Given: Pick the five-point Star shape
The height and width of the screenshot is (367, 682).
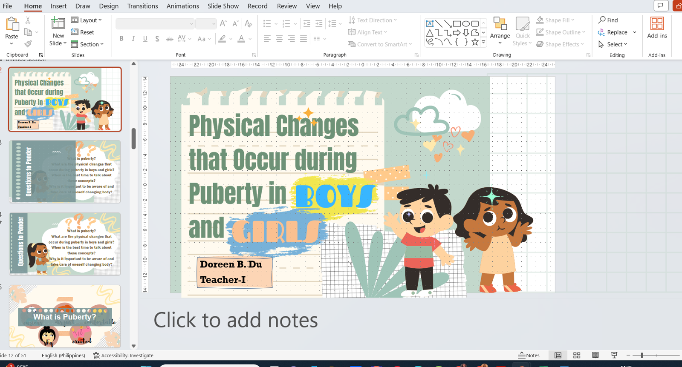Looking at the screenshot, I should pos(475,42).
